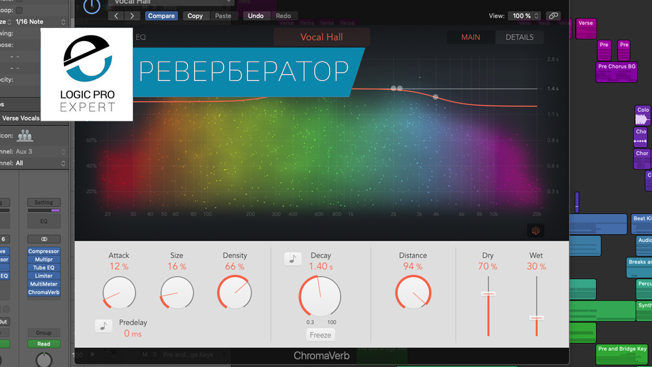Toggle Predelay note sync button

point(104,325)
